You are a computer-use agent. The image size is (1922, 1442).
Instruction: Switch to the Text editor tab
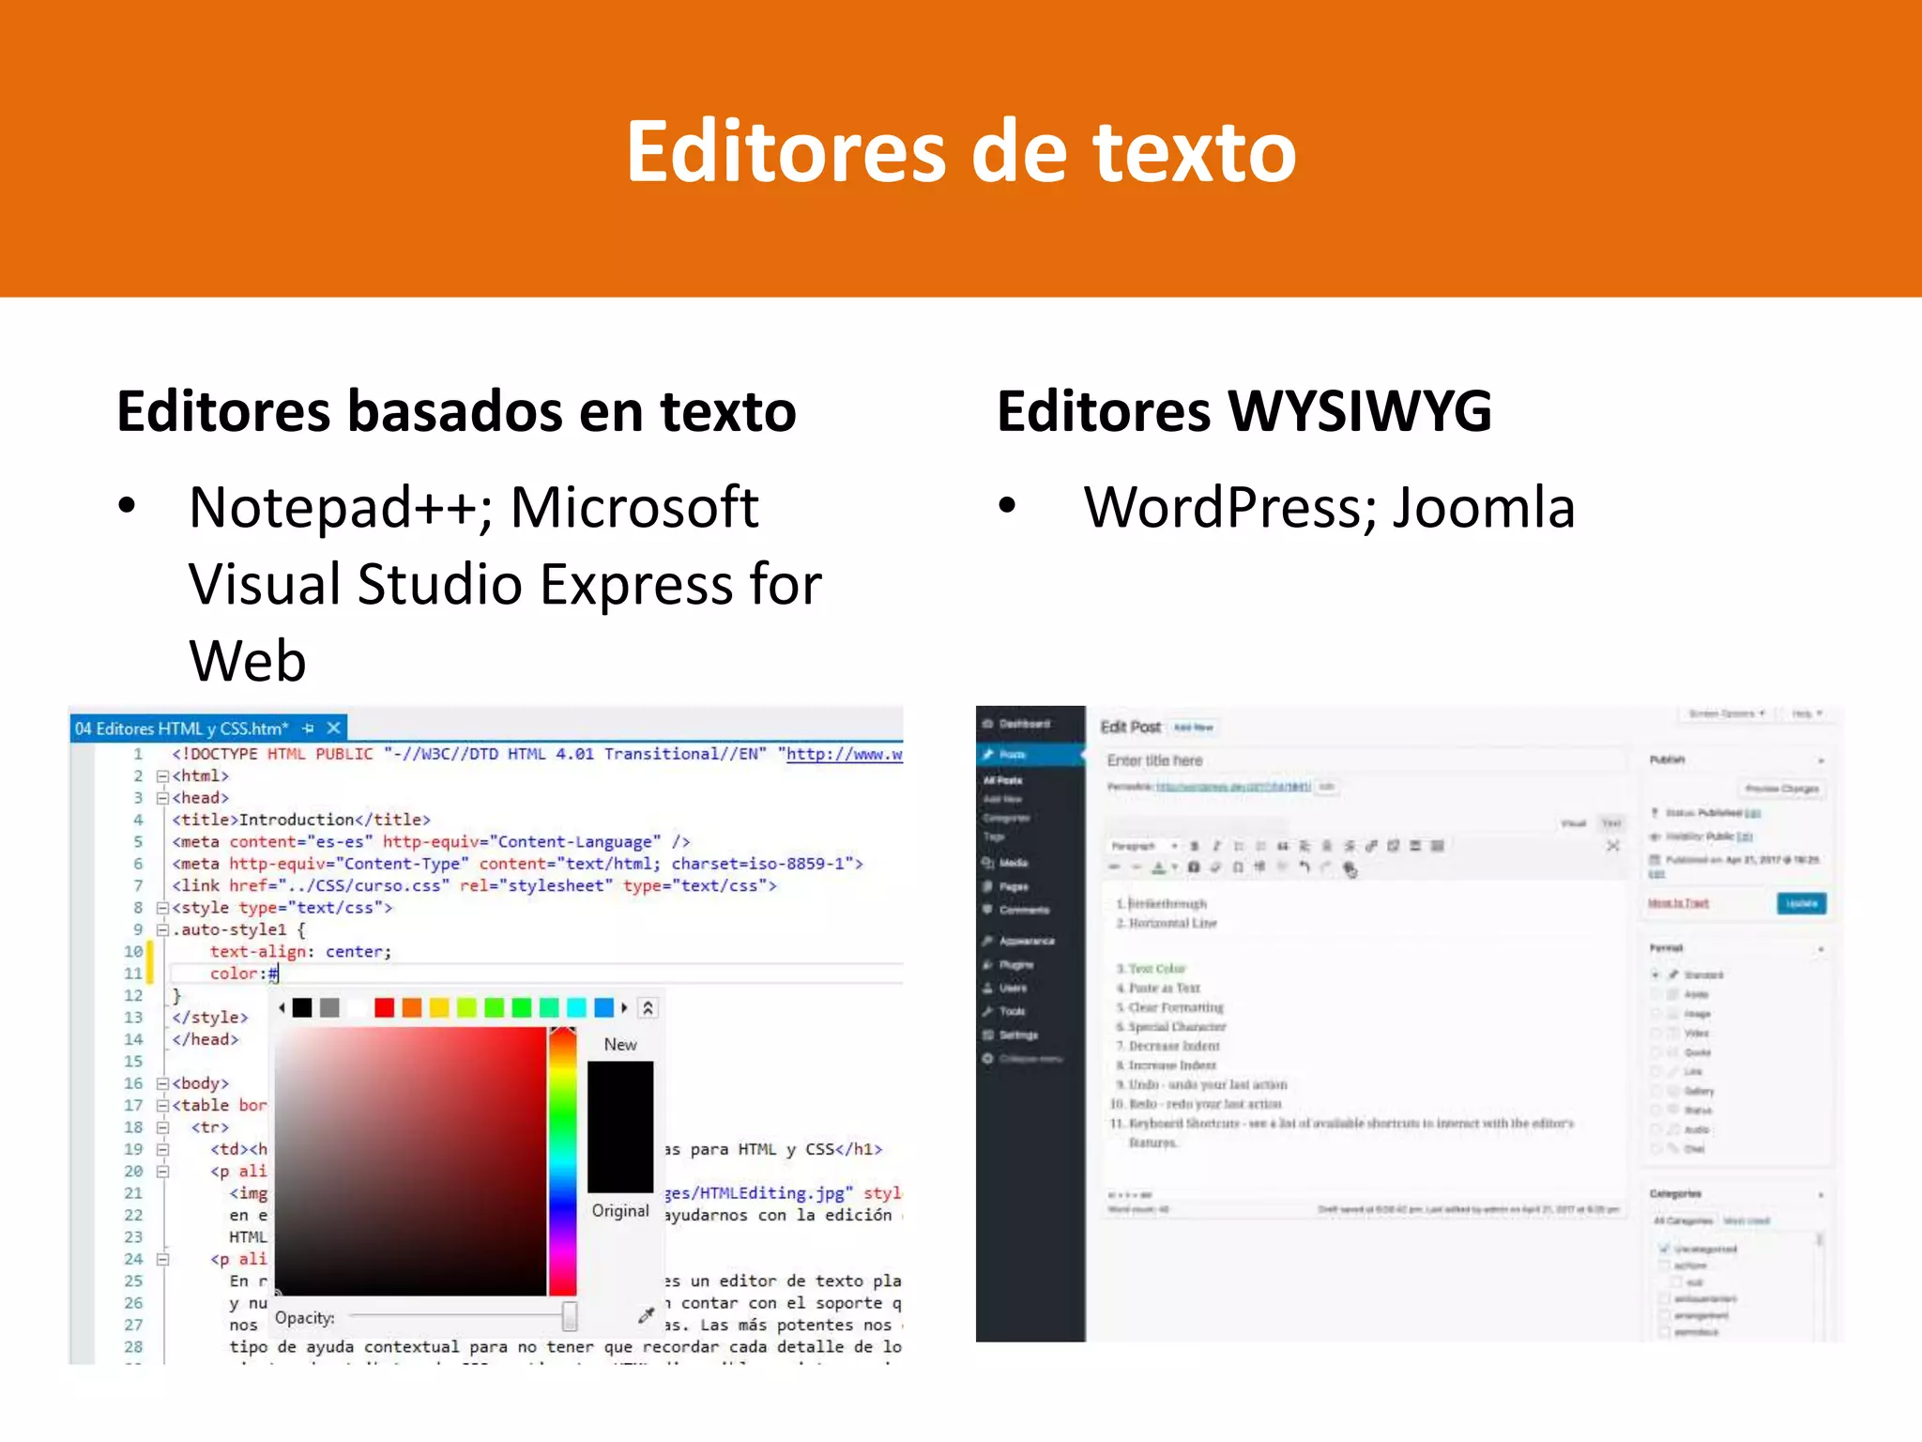tap(1611, 823)
